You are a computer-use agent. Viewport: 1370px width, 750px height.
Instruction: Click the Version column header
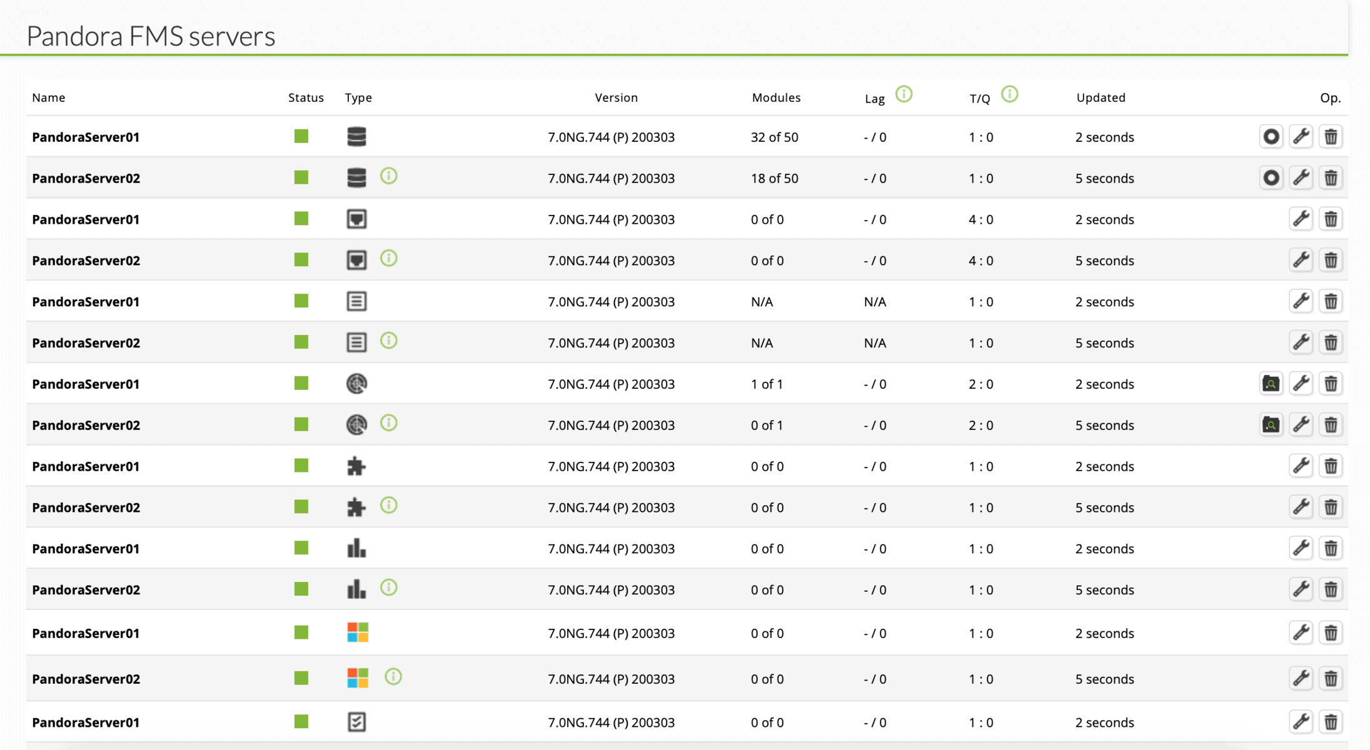tap(617, 97)
